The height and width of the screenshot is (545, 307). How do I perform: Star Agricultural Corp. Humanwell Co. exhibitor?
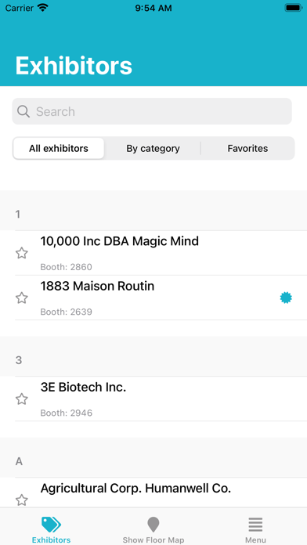point(22,500)
